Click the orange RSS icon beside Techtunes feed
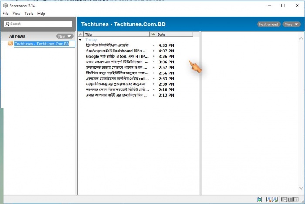Screen dimensions: 305x204 coord(10,43)
